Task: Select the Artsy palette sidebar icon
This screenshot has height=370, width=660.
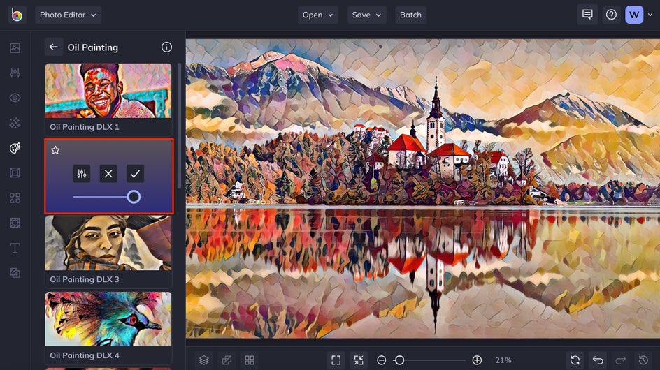Action: [x=15, y=148]
